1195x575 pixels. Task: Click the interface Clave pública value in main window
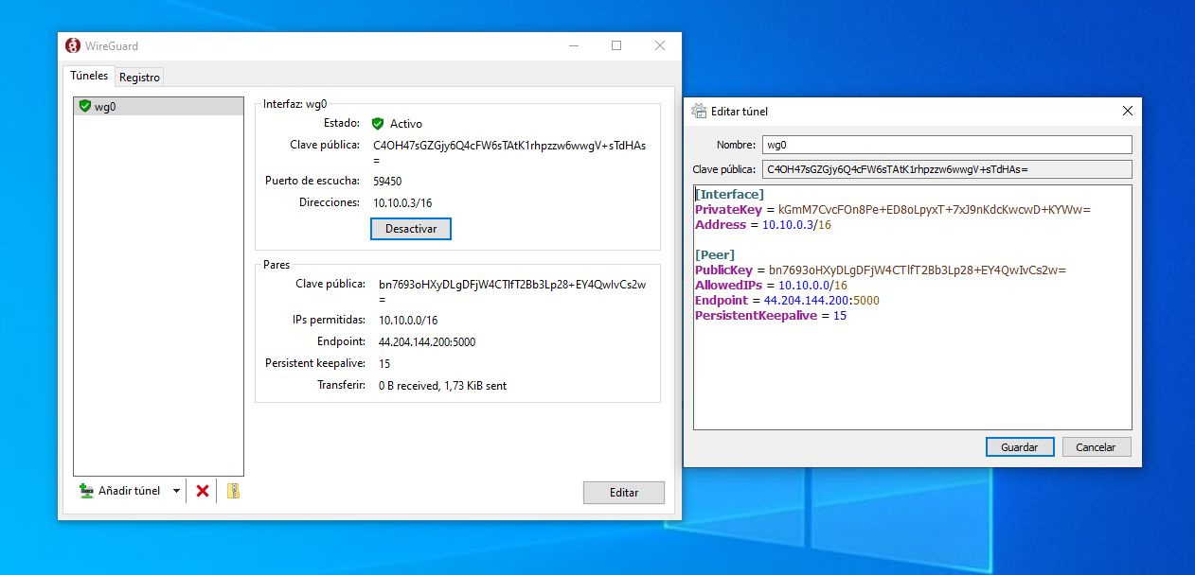(x=509, y=153)
